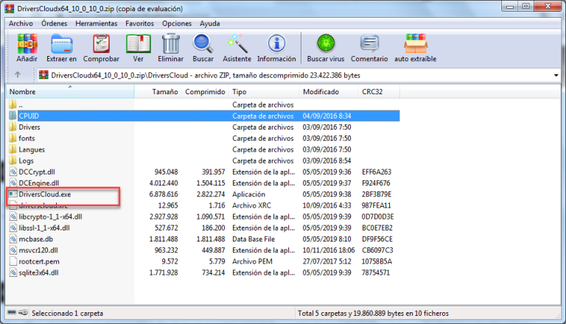Select the Drivers folder
Image resolution: width=566 pixels, height=324 pixels.
coord(29,127)
